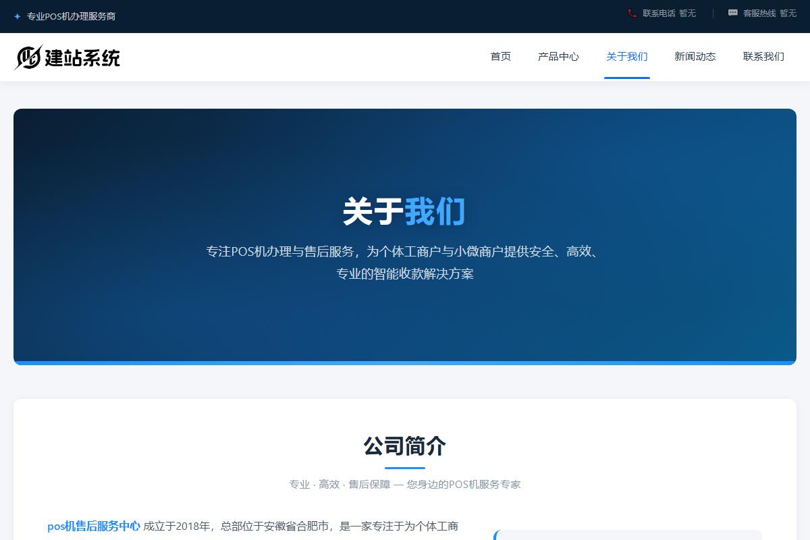
Task: Click 专业POS机办理服务商 tagline
Action: [x=71, y=16]
